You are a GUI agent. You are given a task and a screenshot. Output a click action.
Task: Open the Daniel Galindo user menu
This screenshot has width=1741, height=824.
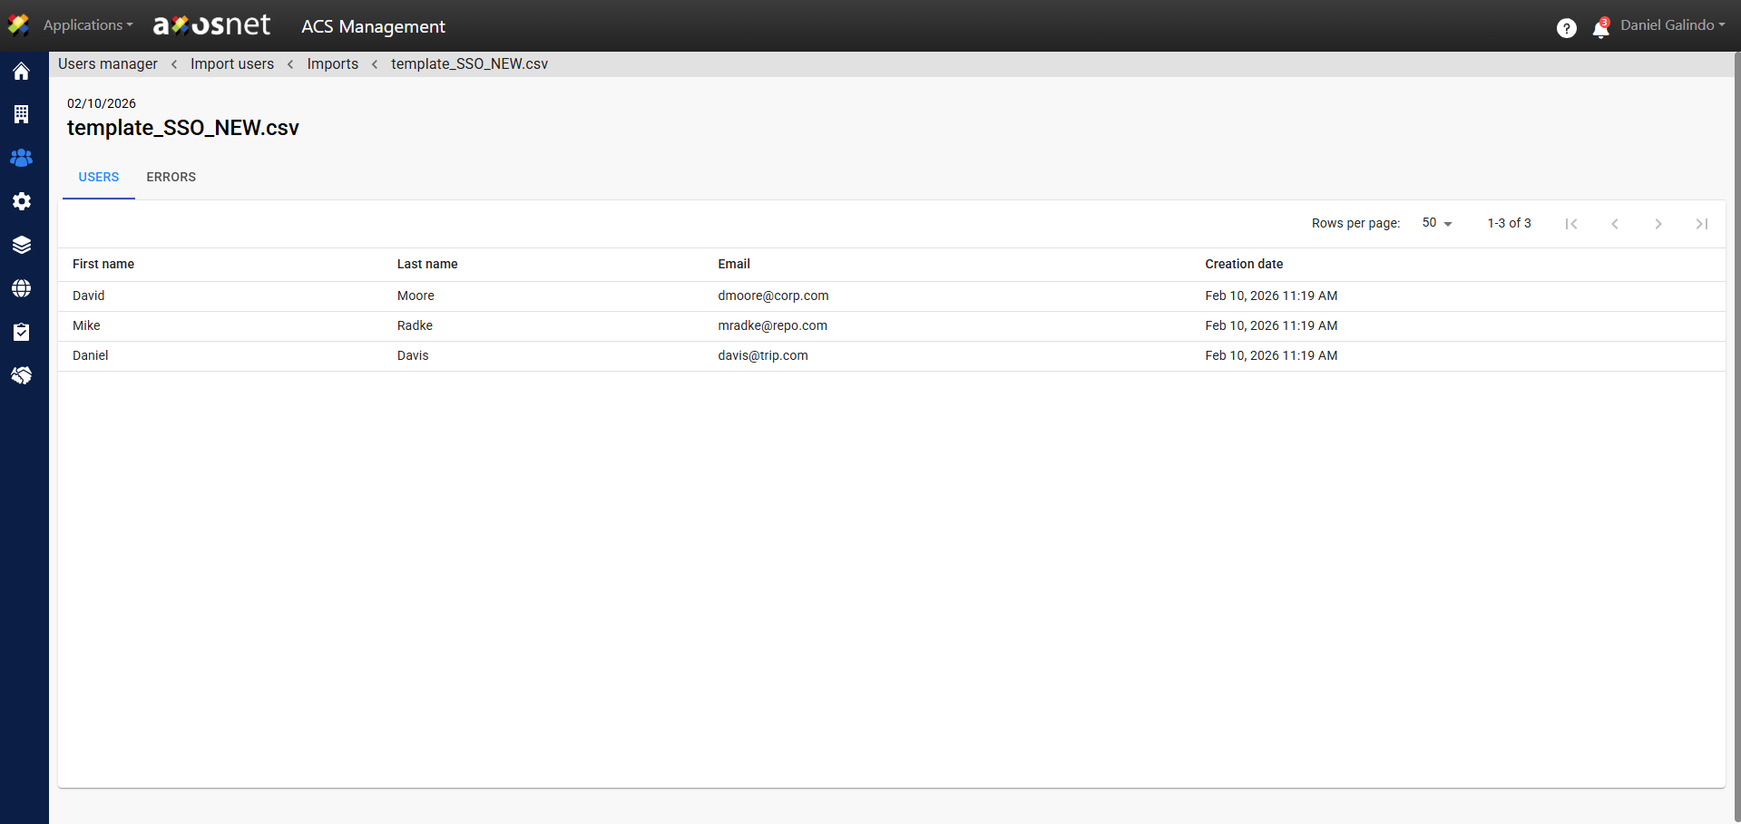(x=1672, y=25)
